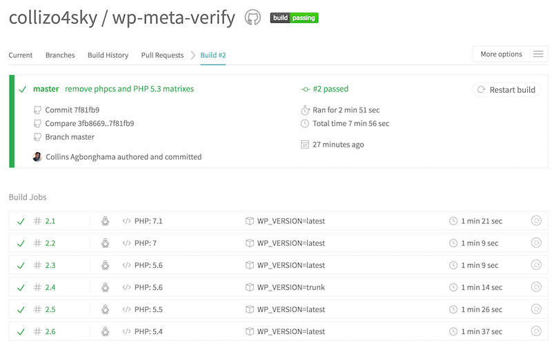Click the hamburger icon next to More options
552x345 pixels.
tap(538, 54)
